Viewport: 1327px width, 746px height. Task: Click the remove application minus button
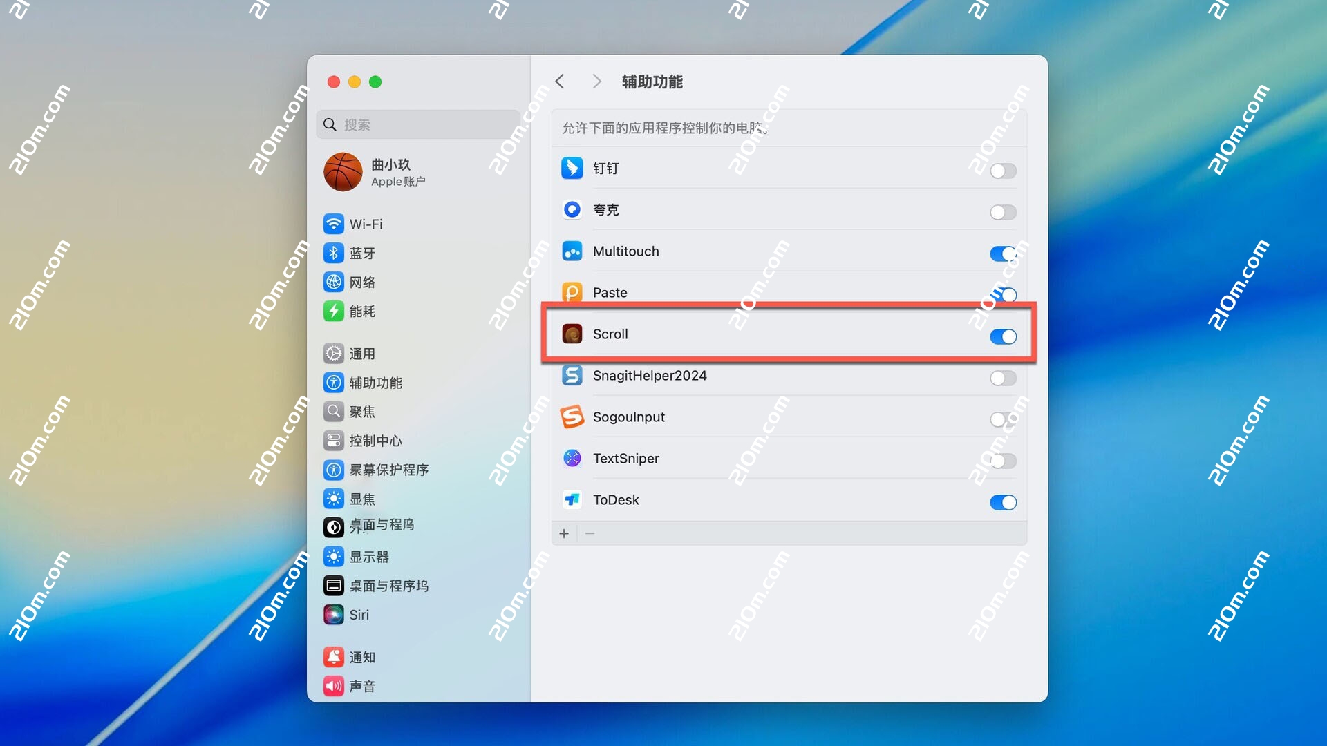point(590,533)
